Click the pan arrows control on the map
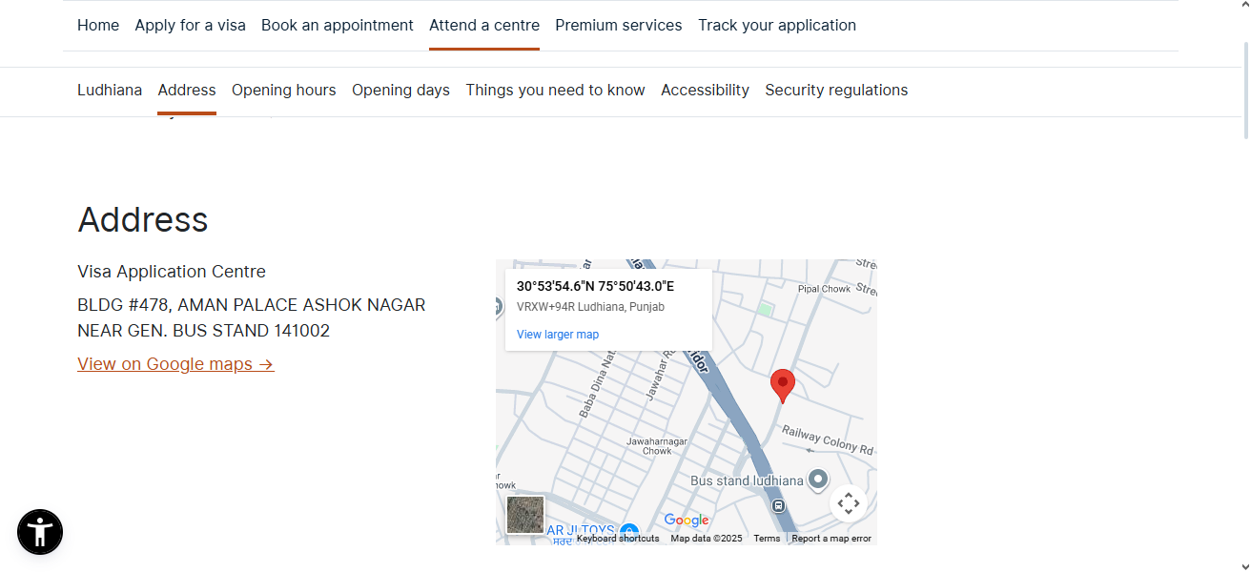 click(x=849, y=502)
